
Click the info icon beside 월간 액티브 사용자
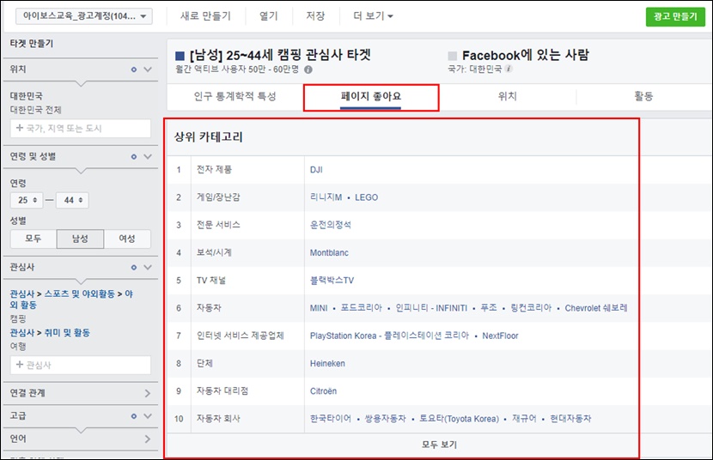(x=308, y=70)
